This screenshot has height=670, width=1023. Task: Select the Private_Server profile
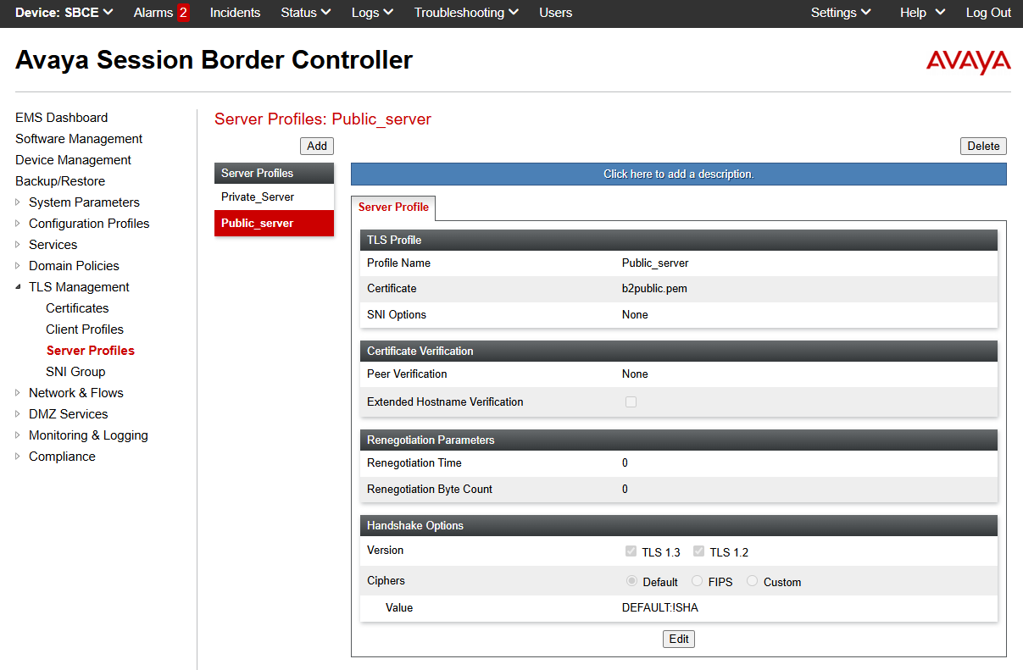[258, 197]
